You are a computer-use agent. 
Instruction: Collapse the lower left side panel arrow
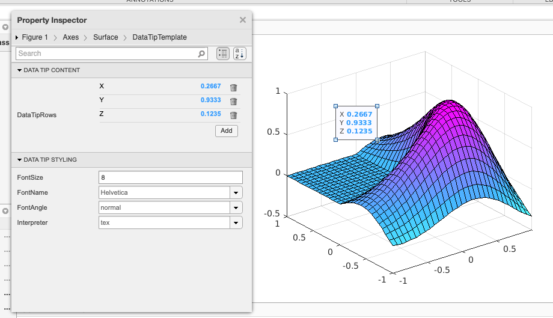(5, 211)
